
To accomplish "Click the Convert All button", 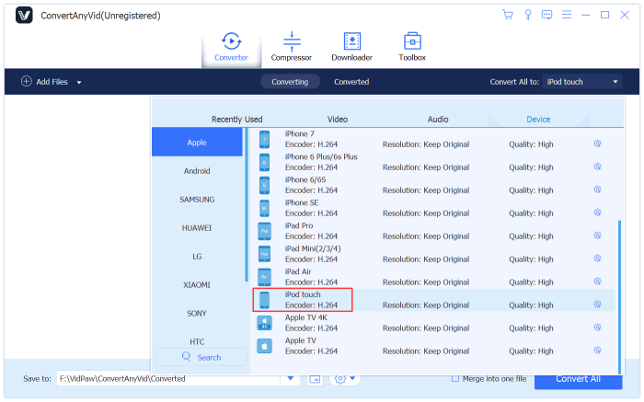I will (x=578, y=379).
